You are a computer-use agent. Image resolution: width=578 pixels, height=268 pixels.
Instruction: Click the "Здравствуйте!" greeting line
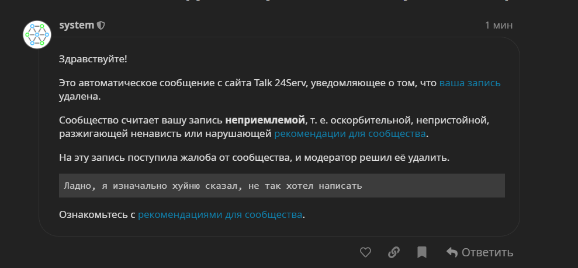coord(93,59)
